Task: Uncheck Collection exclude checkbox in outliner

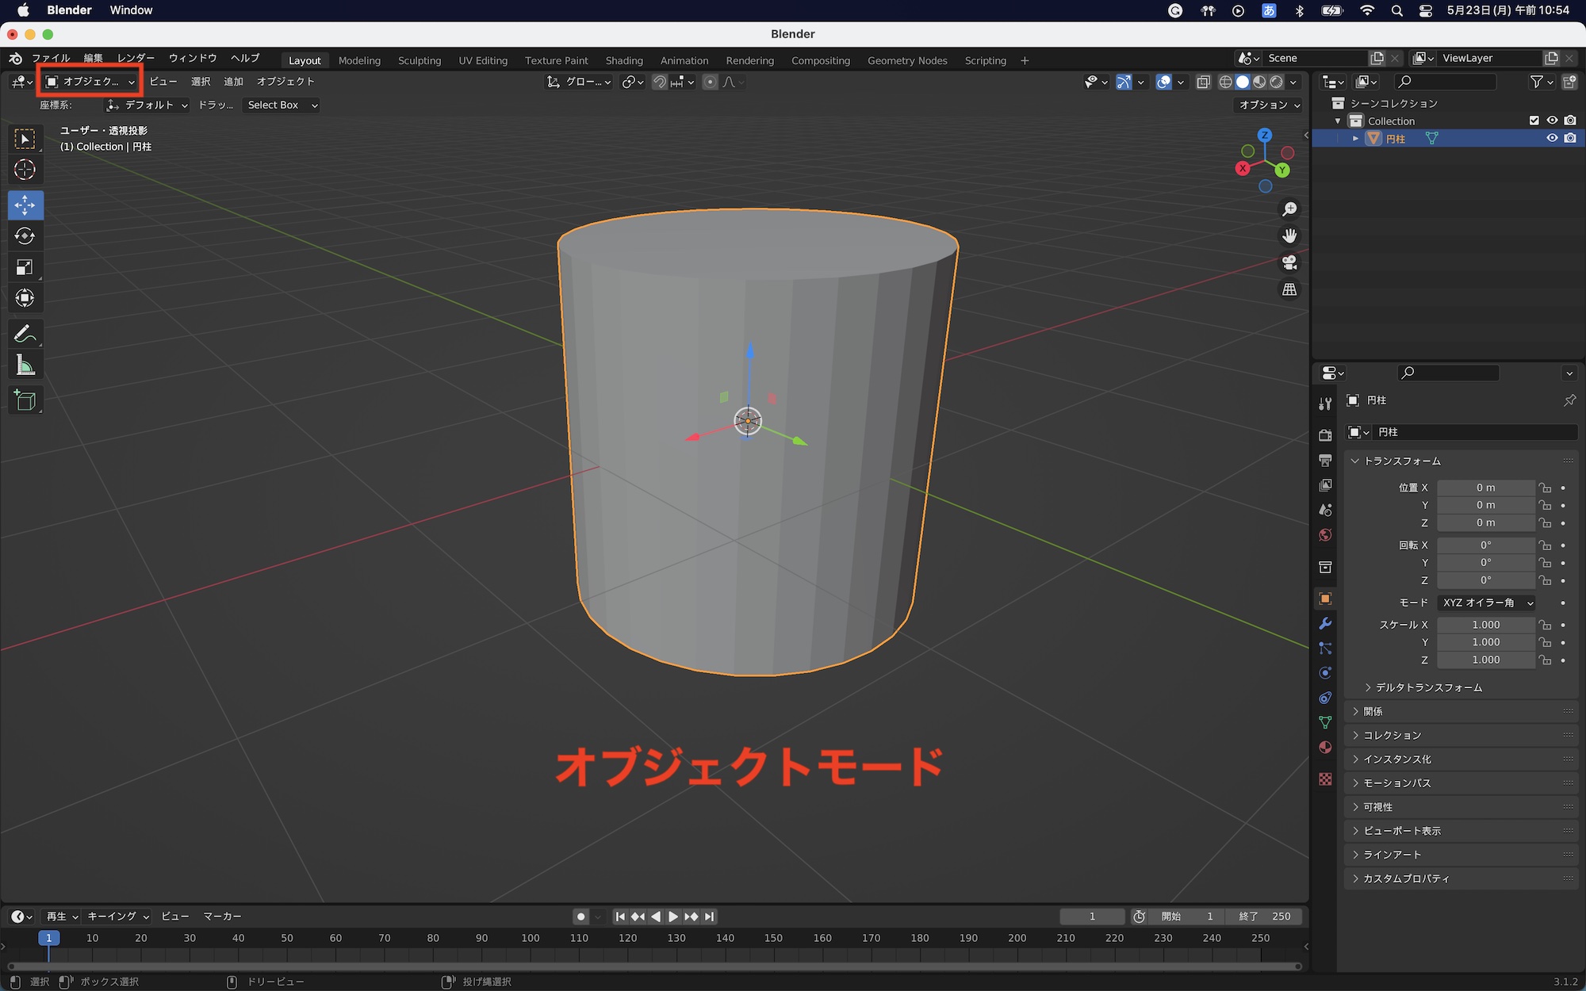Action: [1534, 121]
